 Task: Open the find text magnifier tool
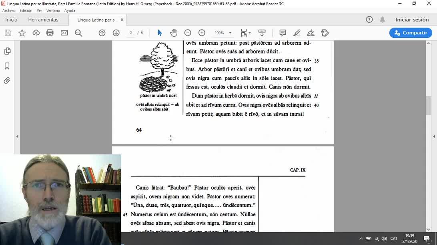pos(78,33)
